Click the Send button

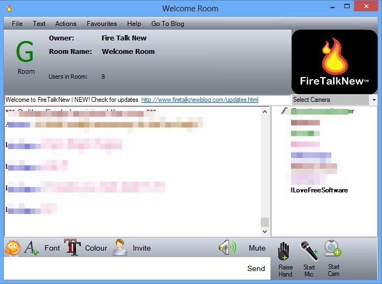pos(256,268)
